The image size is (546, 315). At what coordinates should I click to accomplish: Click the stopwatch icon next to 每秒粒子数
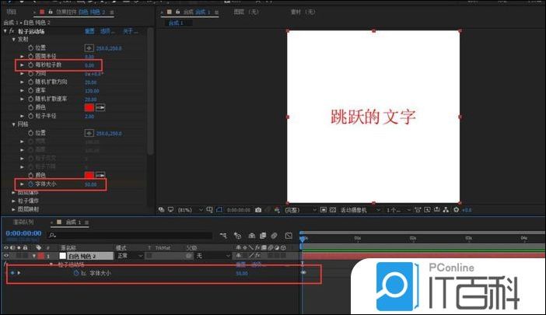point(31,65)
